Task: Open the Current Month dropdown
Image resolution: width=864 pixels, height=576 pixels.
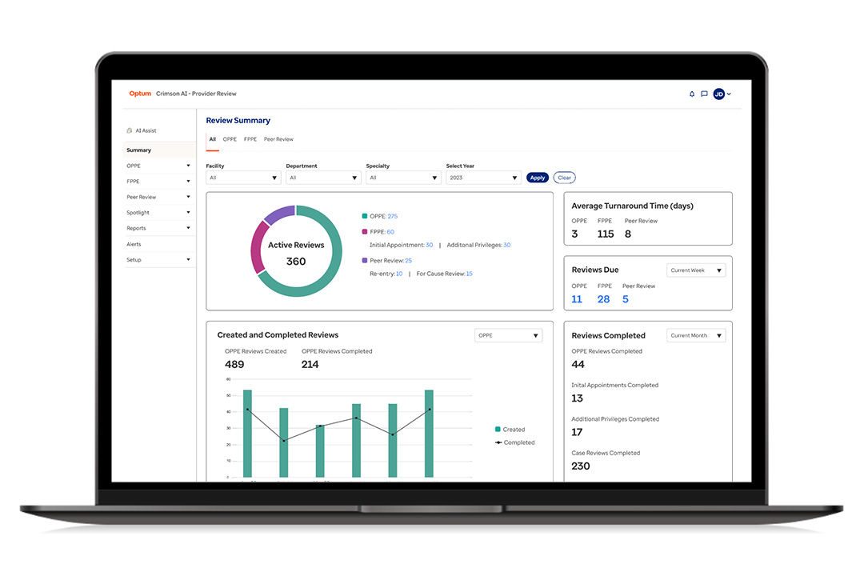Action: pyautogui.click(x=696, y=335)
